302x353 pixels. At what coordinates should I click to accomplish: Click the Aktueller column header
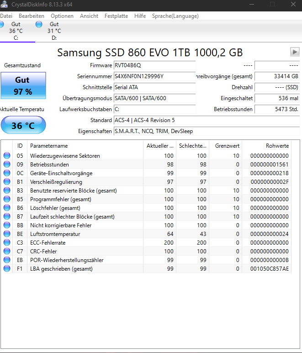[x=159, y=146]
